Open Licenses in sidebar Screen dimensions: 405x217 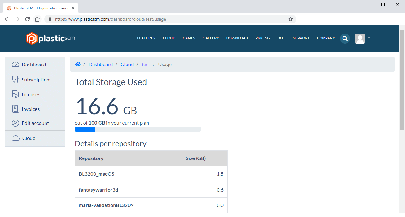(31, 94)
